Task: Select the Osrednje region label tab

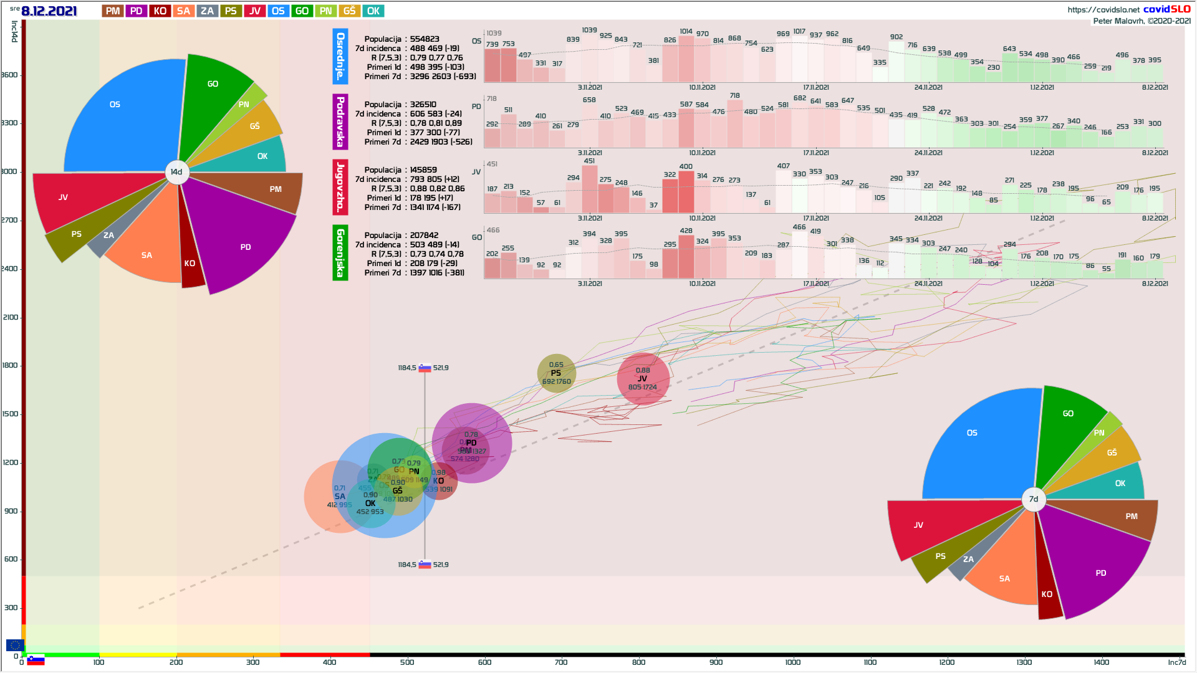Action: (340, 56)
